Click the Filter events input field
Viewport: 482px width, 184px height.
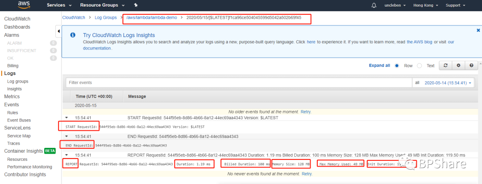[238, 83]
